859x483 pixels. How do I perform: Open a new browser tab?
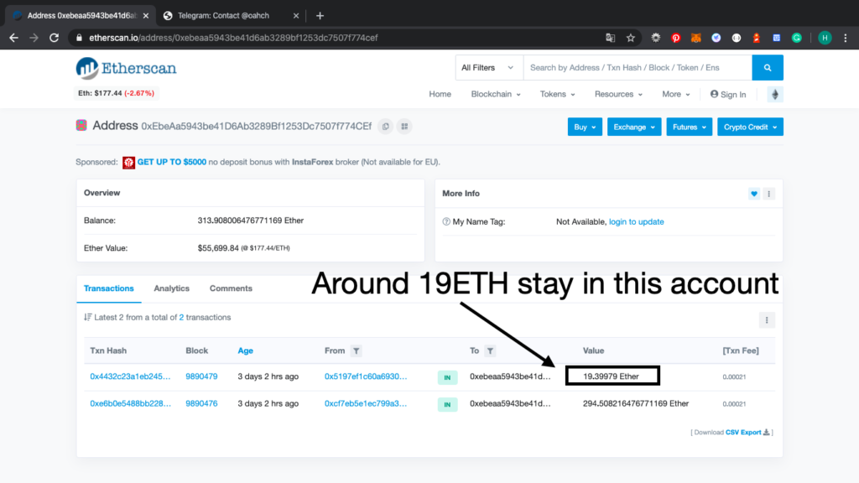(x=320, y=16)
